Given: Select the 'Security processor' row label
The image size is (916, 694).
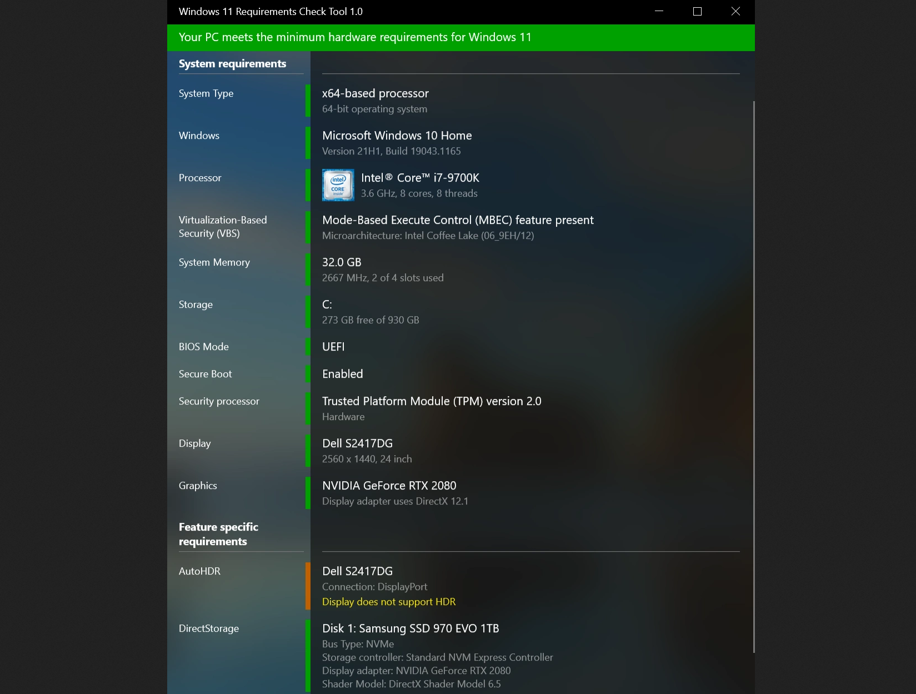Looking at the screenshot, I should (219, 401).
